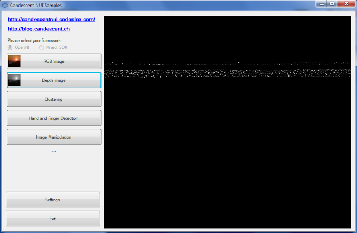The width and height of the screenshot is (357, 233).
Task: Click the RGB Image button
Action: tap(54, 61)
